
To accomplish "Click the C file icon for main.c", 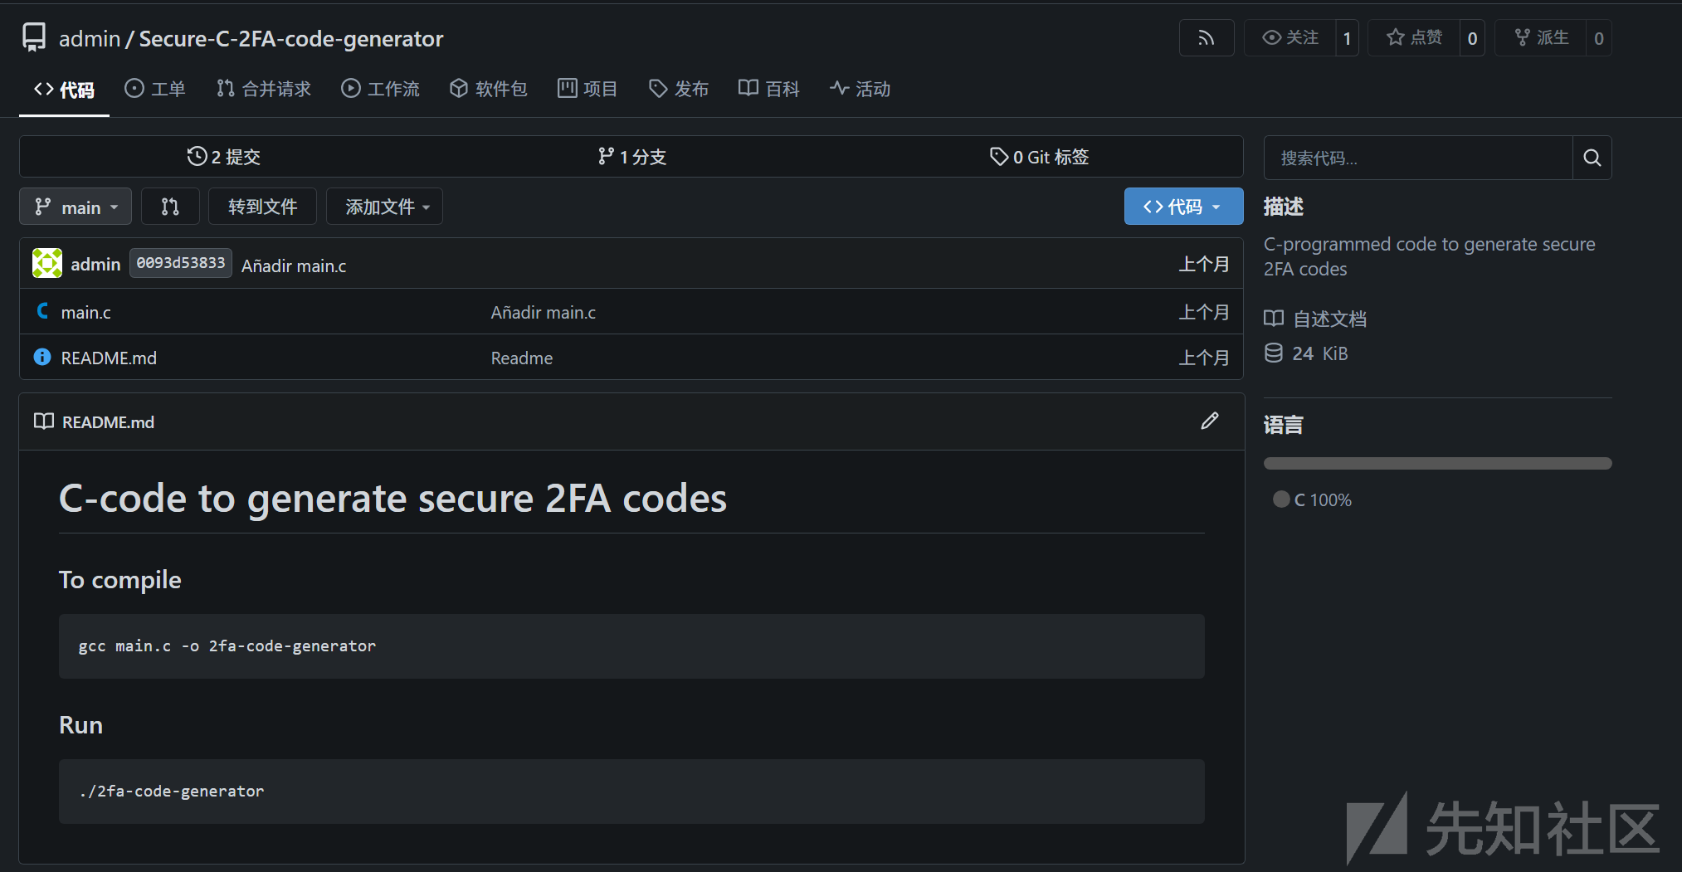I will 43,311.
